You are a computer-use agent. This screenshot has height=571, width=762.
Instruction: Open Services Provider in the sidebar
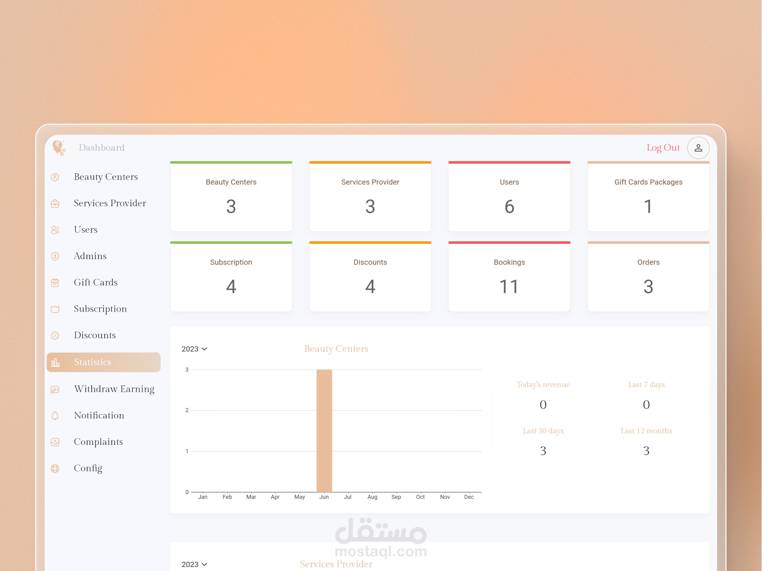click(110, 203)
